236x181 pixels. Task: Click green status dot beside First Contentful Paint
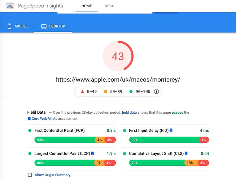point(30,130)
